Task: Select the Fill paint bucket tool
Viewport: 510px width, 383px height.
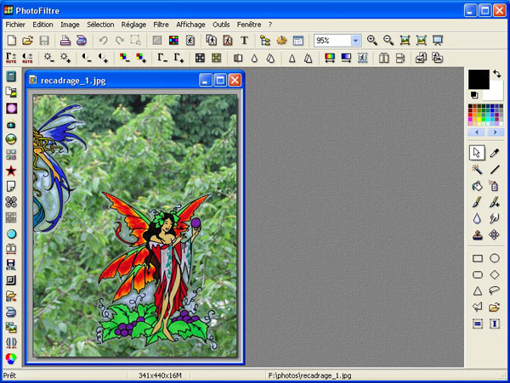Action: coord(477,186)
